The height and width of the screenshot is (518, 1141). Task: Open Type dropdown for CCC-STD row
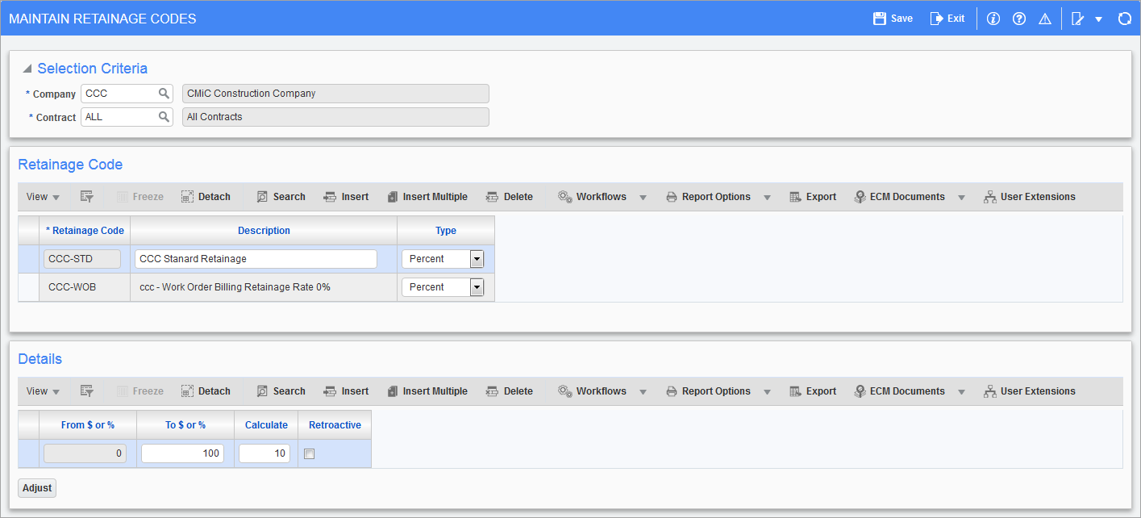(x=477, y=259)
